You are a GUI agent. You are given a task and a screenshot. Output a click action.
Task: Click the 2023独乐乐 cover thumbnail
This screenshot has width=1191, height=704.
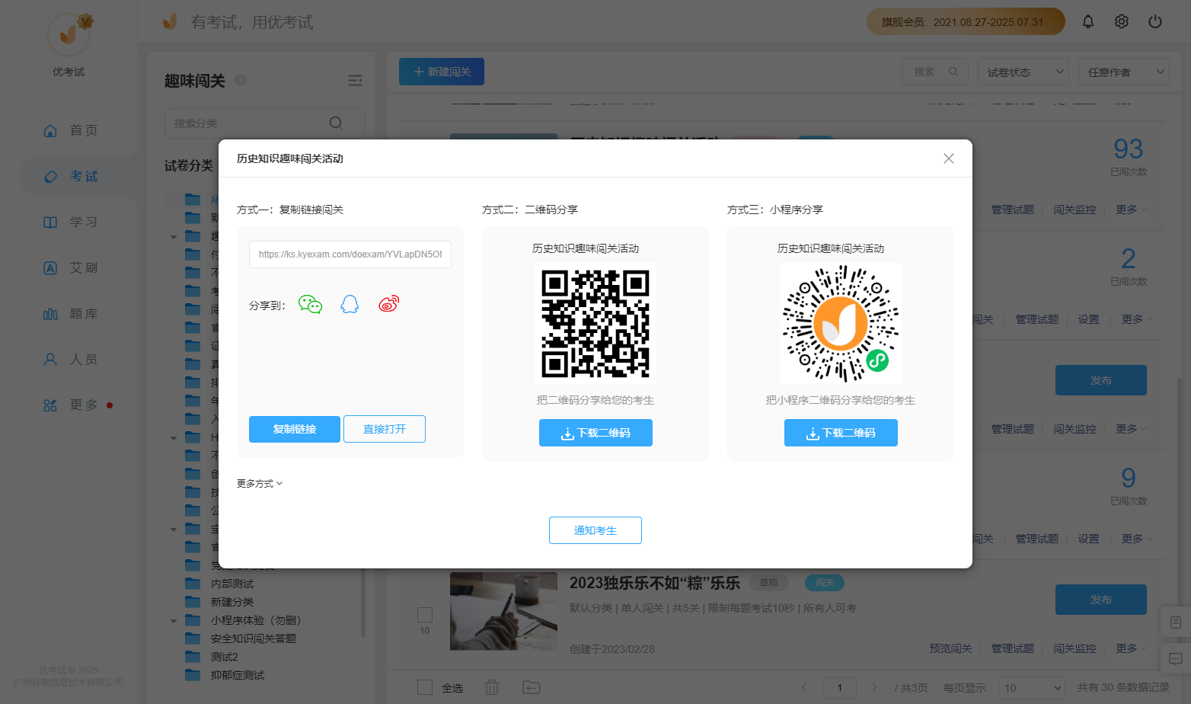tap(503, 611)
